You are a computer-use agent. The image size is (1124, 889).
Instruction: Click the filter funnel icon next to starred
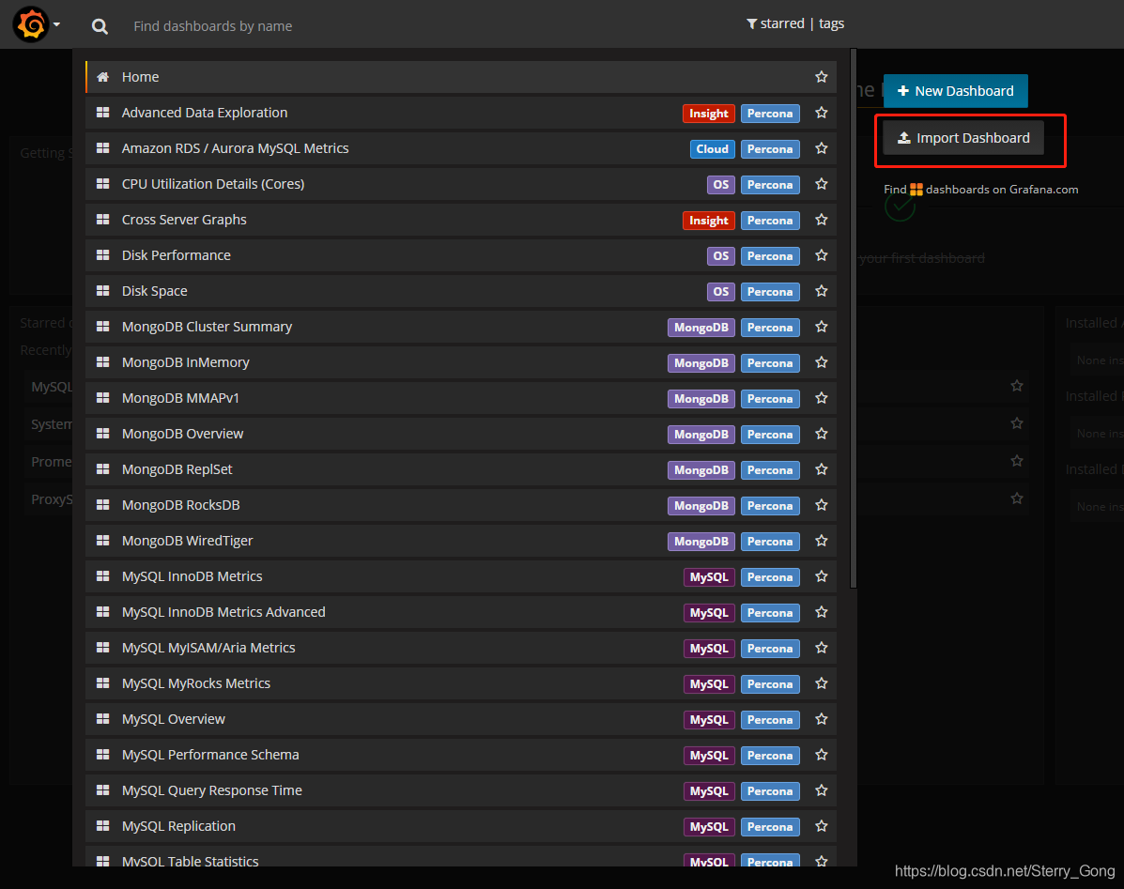[751, 23]
